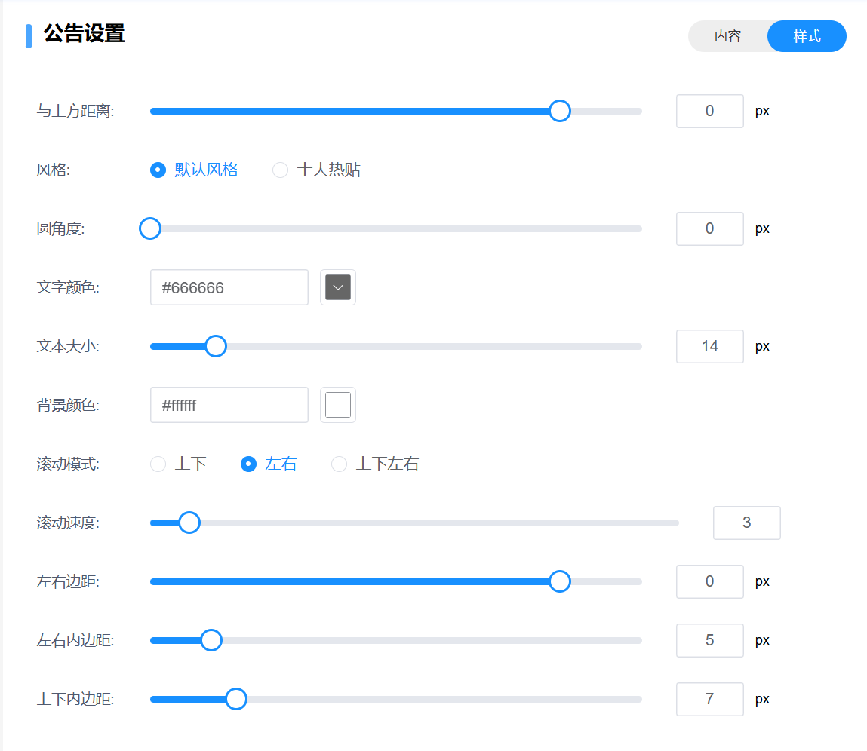Image resolution: width=867 pixels, height=751 pixels.
Task: Switch to the 样式 tab
Action: click(807, 36)
